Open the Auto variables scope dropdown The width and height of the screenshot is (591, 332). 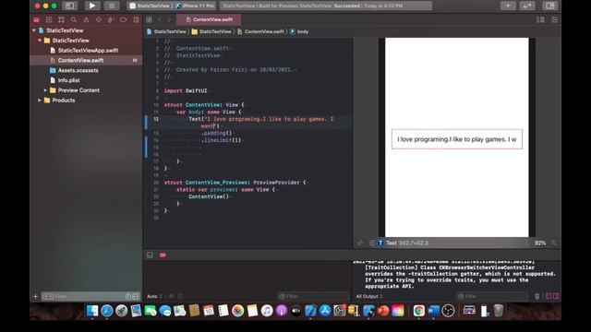154,297
